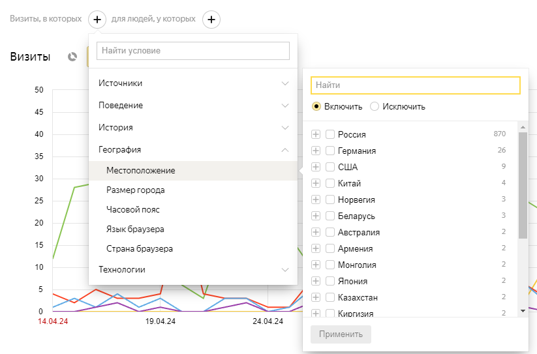This screenshot has height=354, width=537.
Task: Expand Китай plus icon in list
Action: point(316,183)
